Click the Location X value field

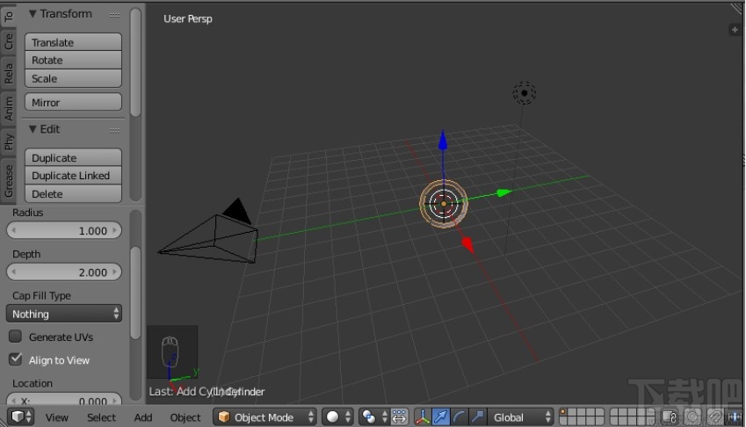coord(64,400)
